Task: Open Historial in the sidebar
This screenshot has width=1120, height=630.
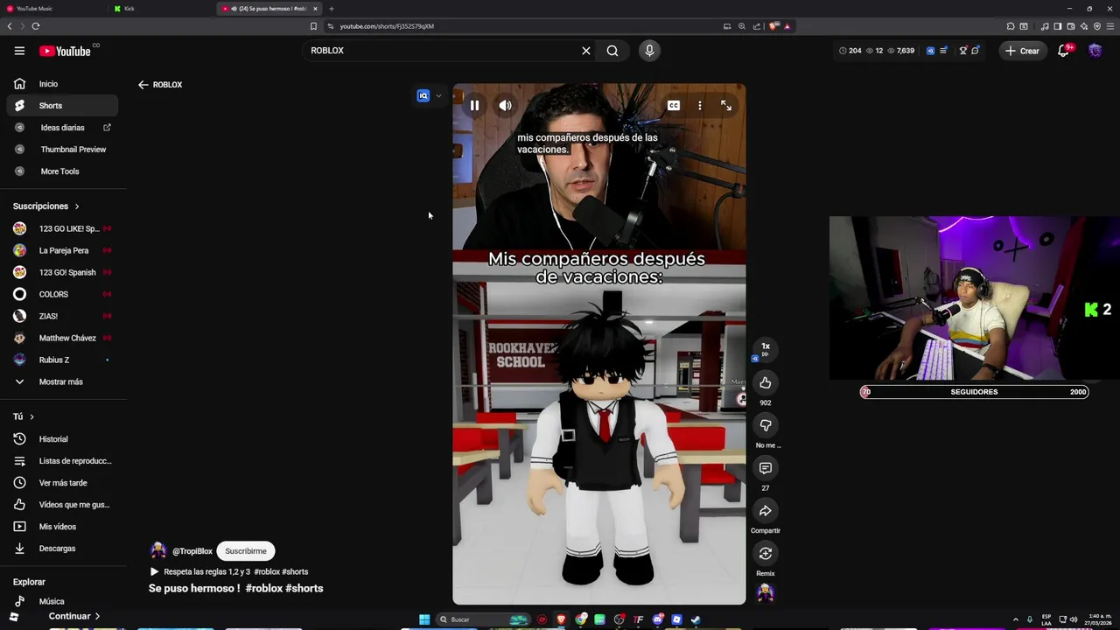Action: click(62, 439)
